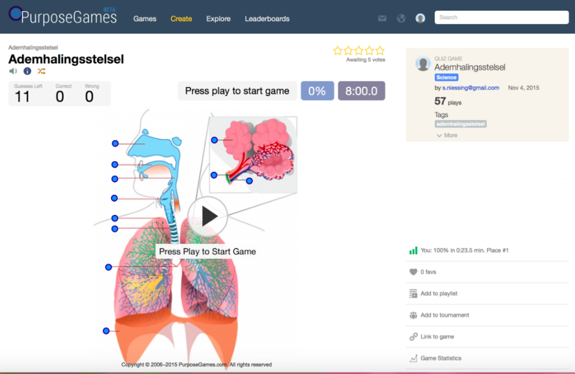The width and height of the screenshot is (575, 374).
Task: Click the 0% progress indicator
Action: (317, 90)
